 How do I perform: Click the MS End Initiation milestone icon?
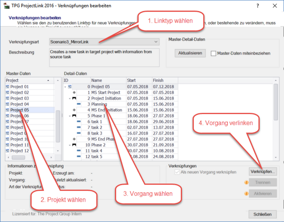point(74,110)
